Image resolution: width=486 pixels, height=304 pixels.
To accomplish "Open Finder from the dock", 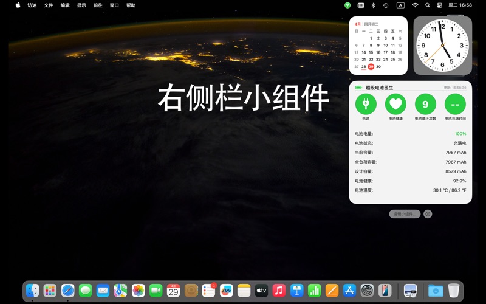I will click(32, 291).
